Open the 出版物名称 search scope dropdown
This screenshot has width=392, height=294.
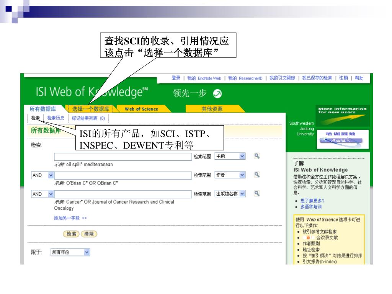pos(230,194)
